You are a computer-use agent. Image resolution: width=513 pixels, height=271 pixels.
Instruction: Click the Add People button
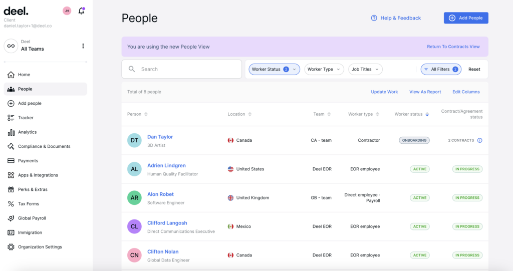coord(466,18)
